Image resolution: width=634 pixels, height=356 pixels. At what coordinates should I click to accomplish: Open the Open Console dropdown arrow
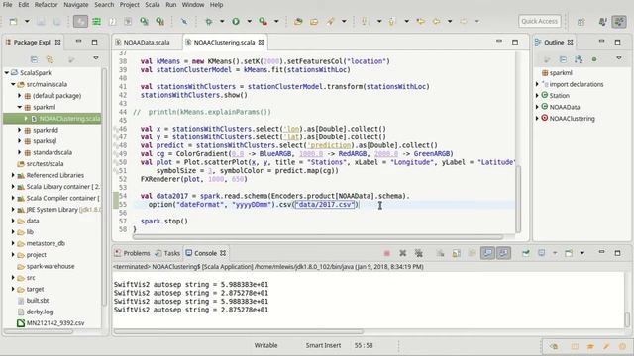[x=582, y=253]
